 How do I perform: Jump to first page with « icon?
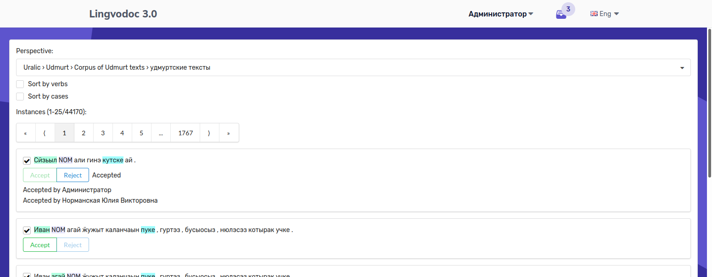click(x=26, y=133)
